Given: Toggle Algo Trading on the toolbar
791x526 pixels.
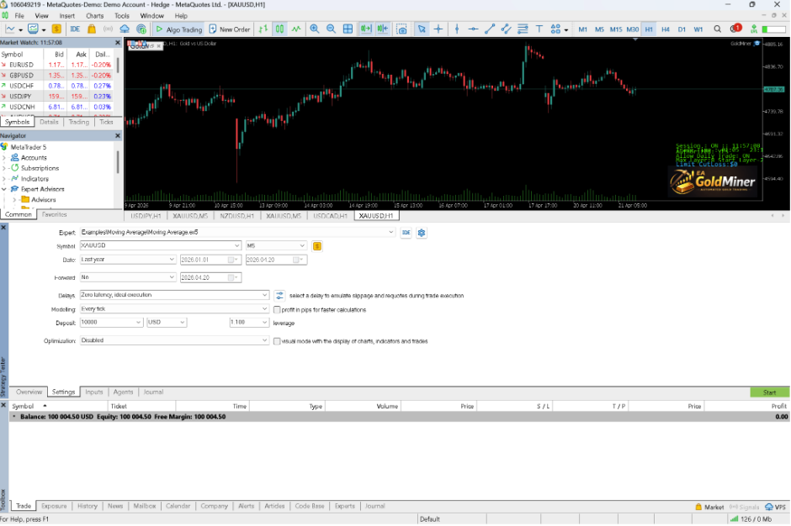Looking at the screenshot, I should pos(178,29).
